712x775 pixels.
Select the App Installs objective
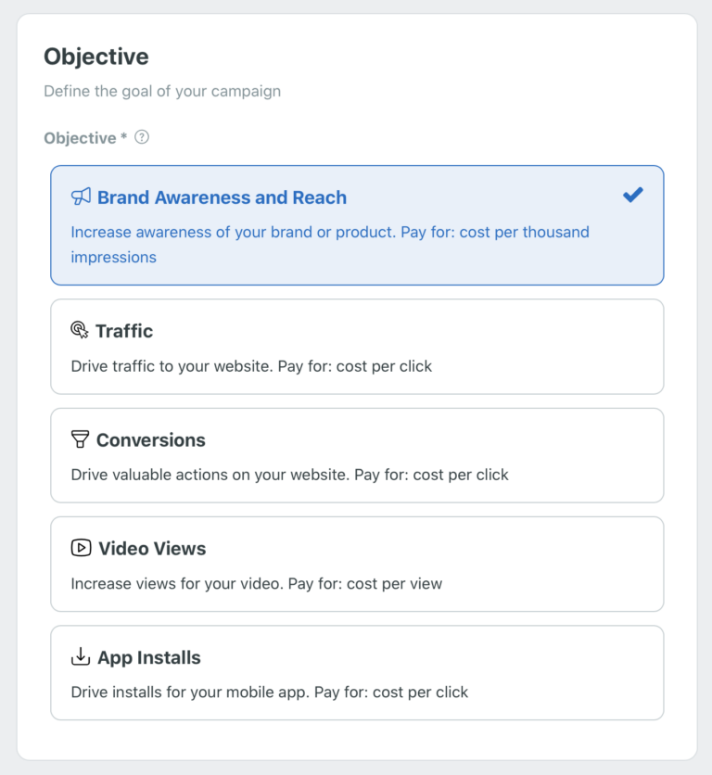click(357, 673)
